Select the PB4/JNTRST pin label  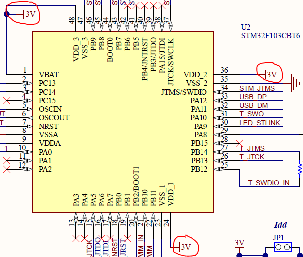[145, 59]
